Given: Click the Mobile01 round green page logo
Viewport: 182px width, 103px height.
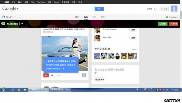Looking at the screenshot, I should pyautogui.click(x=3, y=24).
